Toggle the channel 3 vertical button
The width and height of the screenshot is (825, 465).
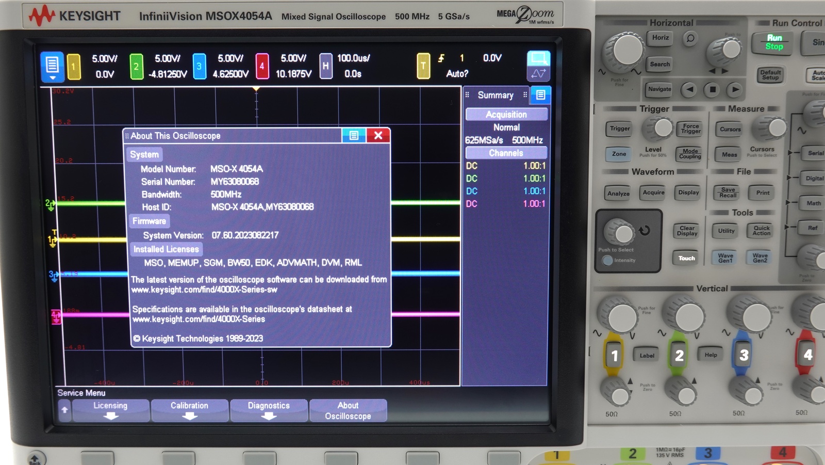tap(743, 355)
